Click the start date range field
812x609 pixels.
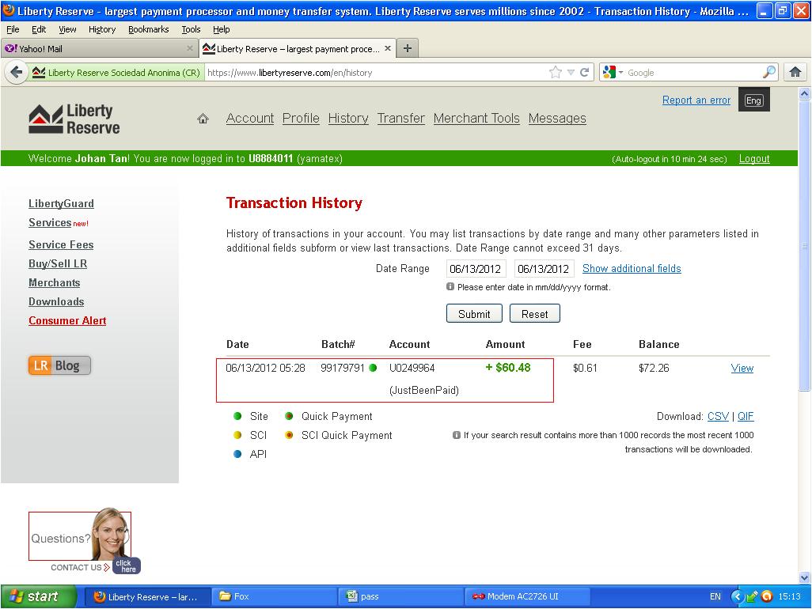pyautogui.click(x=476, y=269)
